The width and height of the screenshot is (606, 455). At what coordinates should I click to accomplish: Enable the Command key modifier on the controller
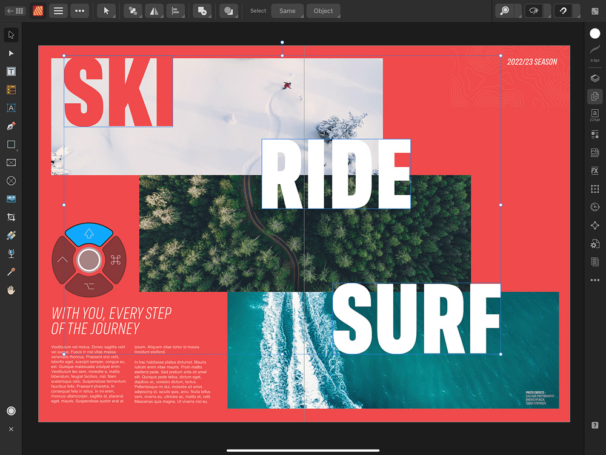pyautogui.click(x=116, y=260)
